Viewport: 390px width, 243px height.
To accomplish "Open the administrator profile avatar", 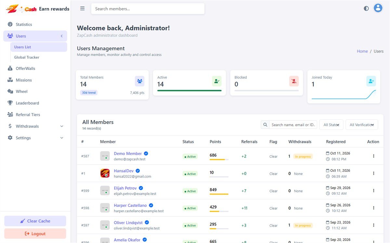I will (378, 8).
